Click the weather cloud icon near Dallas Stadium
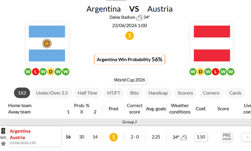The image size is (251, 151). pyautogui.click(x=139, y=17)
